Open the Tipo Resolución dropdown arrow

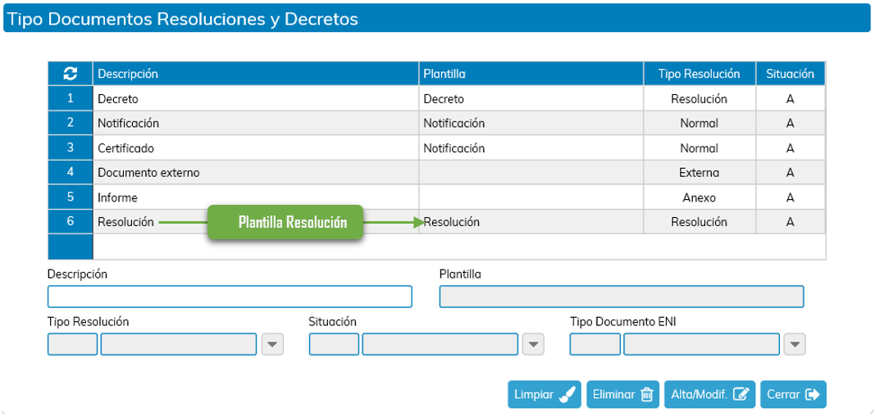click(272, 344)
